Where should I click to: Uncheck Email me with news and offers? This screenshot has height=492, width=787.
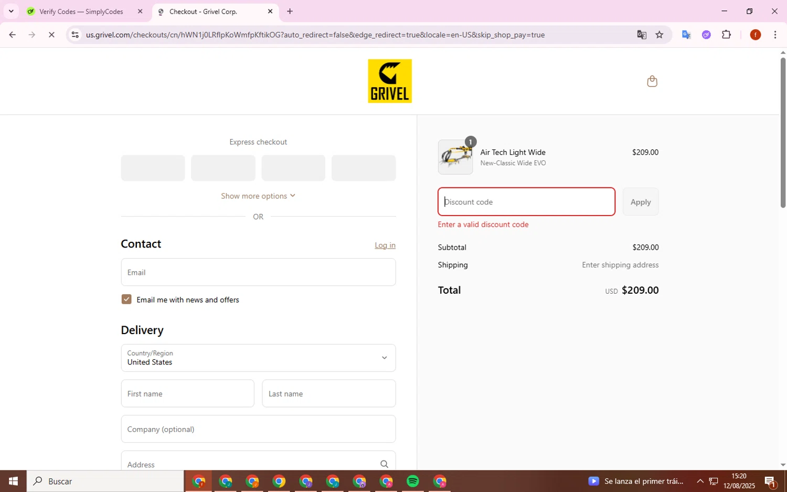pos(126,300)
